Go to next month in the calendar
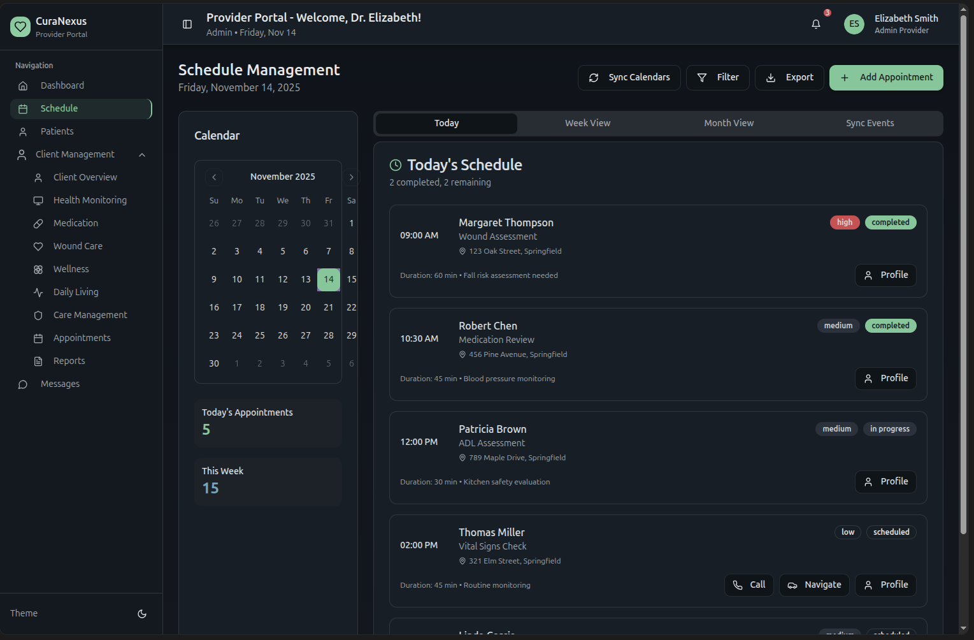This screenshot has height=640, width=974. coord(351,177)
